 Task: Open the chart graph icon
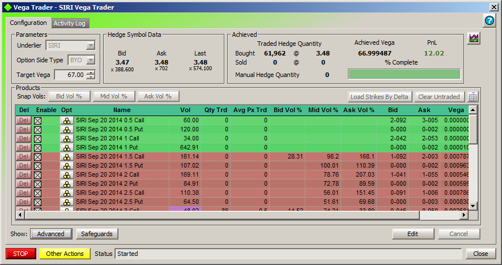point(474,39)
